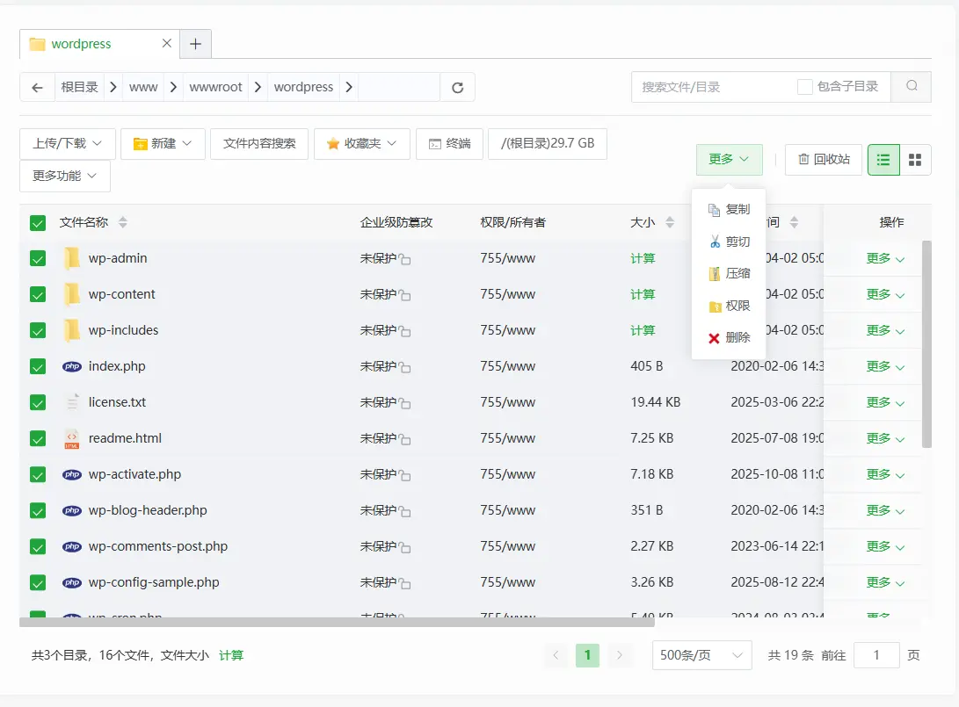Switch to list view layout
The width and height of the screenshot is (959, 707).
[x=883, y=160]
